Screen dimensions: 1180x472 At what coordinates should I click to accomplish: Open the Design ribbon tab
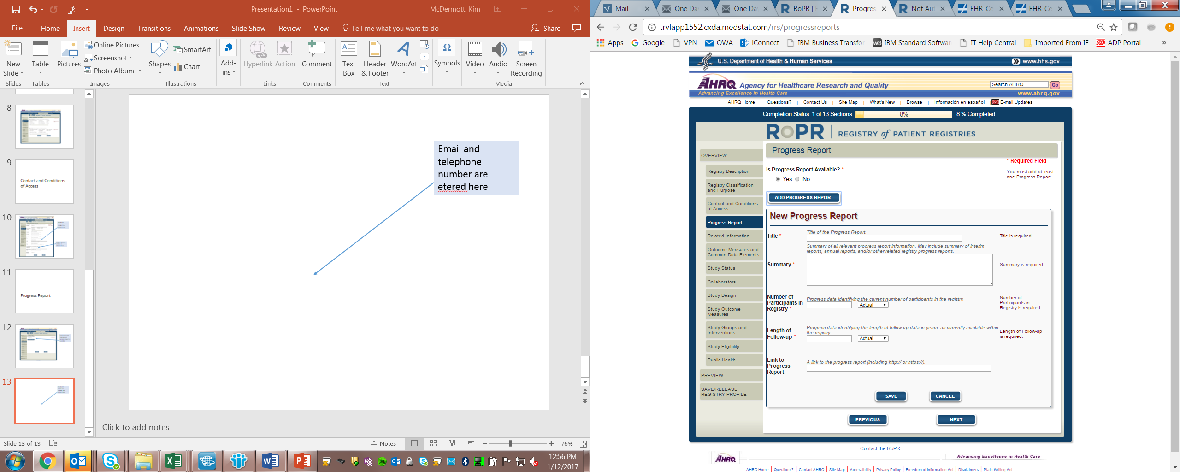[113, 29]
